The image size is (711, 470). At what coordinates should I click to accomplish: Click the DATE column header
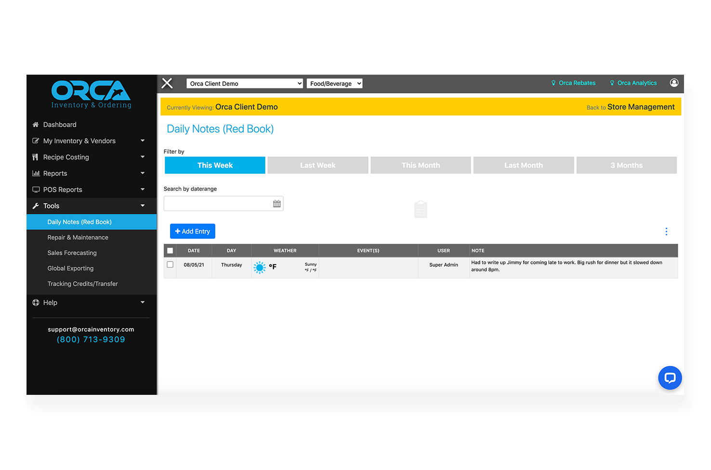pyautogui.click(x=194, y=250)
